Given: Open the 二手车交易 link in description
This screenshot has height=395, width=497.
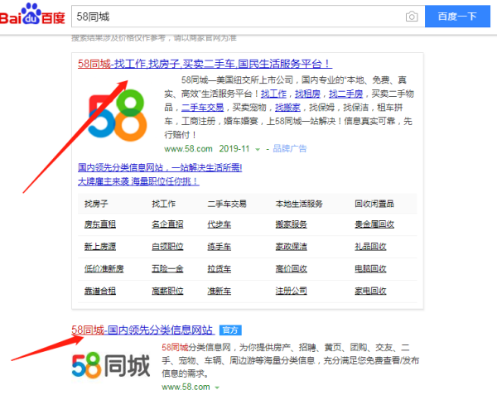Looking at the screenshot, I should click(203, 108).
